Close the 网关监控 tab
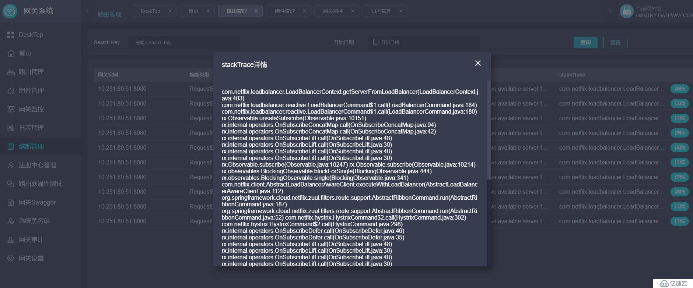Image resolution: width=693 pixels, height=288 pixels. (x=353, y=11)
